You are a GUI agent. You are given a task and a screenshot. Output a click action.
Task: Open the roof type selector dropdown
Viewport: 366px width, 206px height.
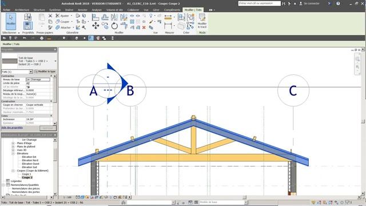coord(55,61)
